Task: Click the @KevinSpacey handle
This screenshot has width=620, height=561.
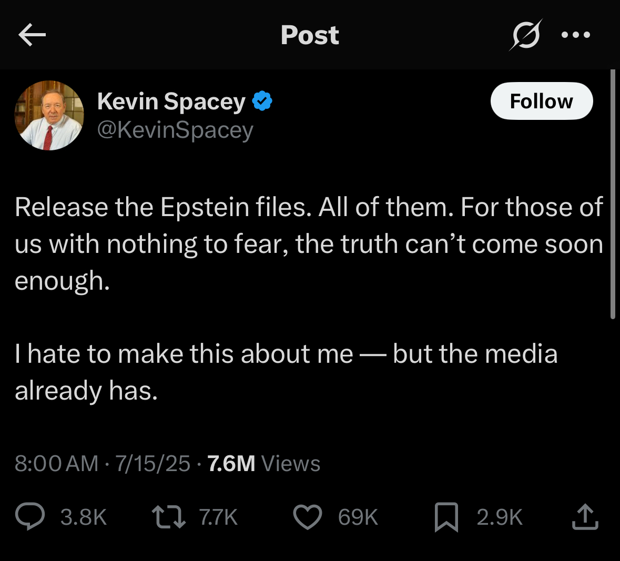Action: pos(175,130)
